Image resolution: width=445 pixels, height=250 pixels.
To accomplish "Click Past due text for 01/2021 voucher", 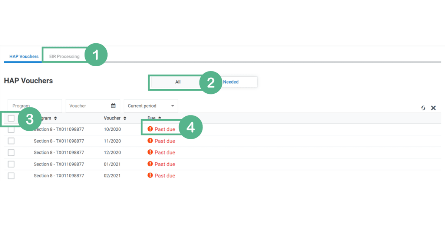I will point(165,164).
